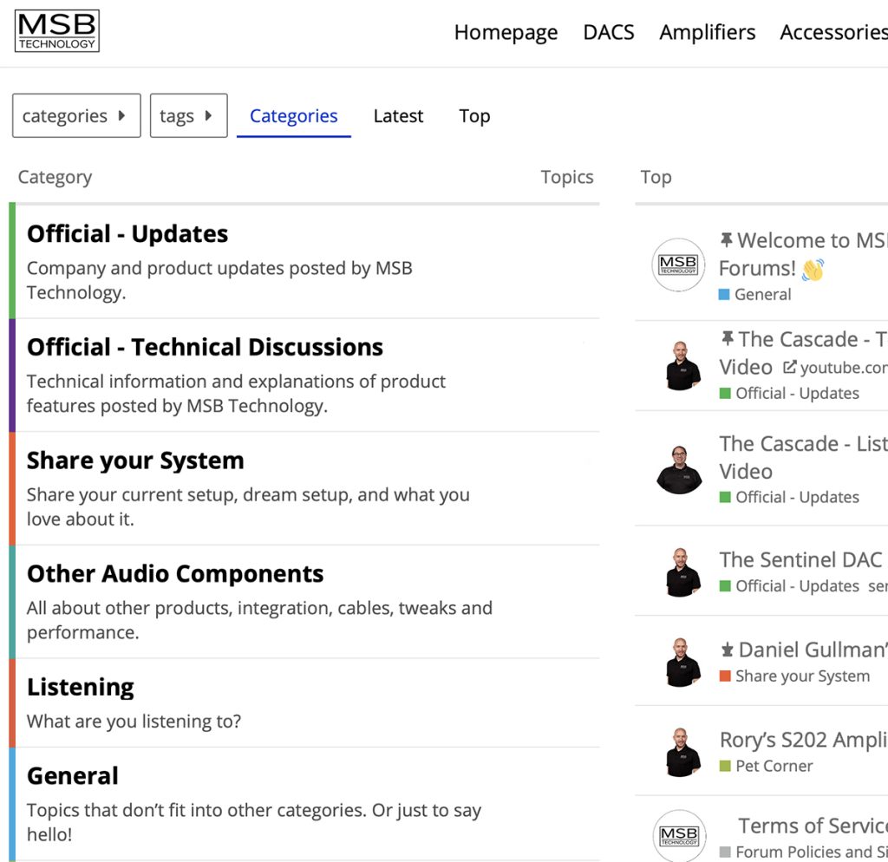Viewport: 888px width, 862px height.
Task: Click the icon before Daniel Gullman title
Action: [x=728, y=650]
